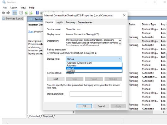
Task: Switch to the Extended view tab
Action: (34, 116)
